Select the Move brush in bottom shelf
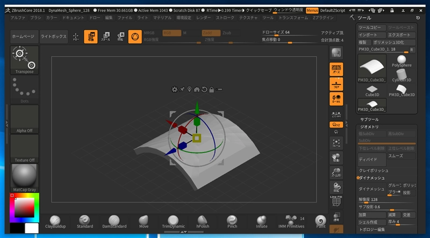Screen dimensions: 430x238 [144, 222]
